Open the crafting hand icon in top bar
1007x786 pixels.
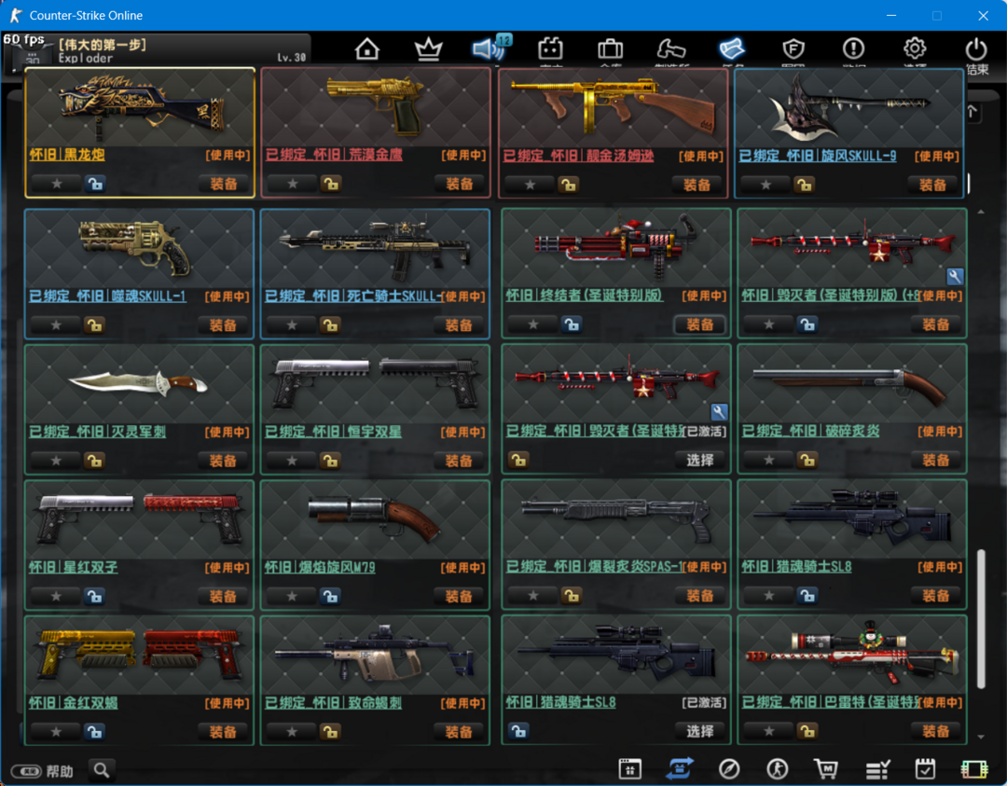click(671, 48)
